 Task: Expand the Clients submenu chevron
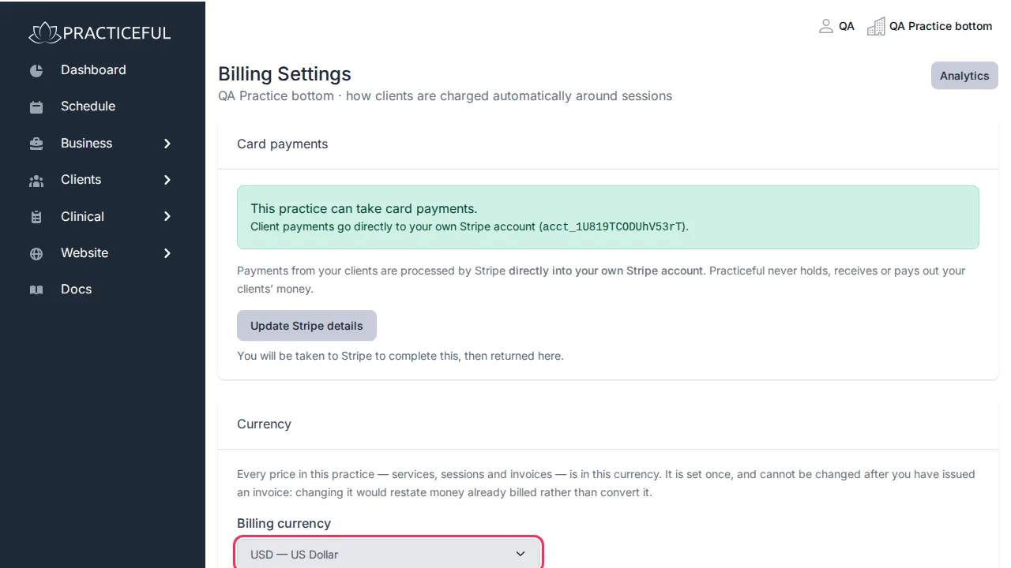coord(167,180)
